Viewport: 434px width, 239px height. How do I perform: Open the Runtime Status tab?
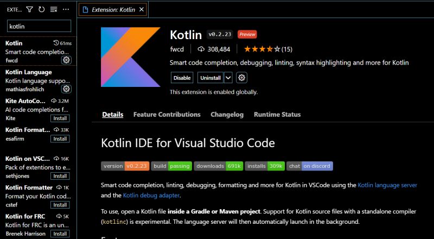277,115
